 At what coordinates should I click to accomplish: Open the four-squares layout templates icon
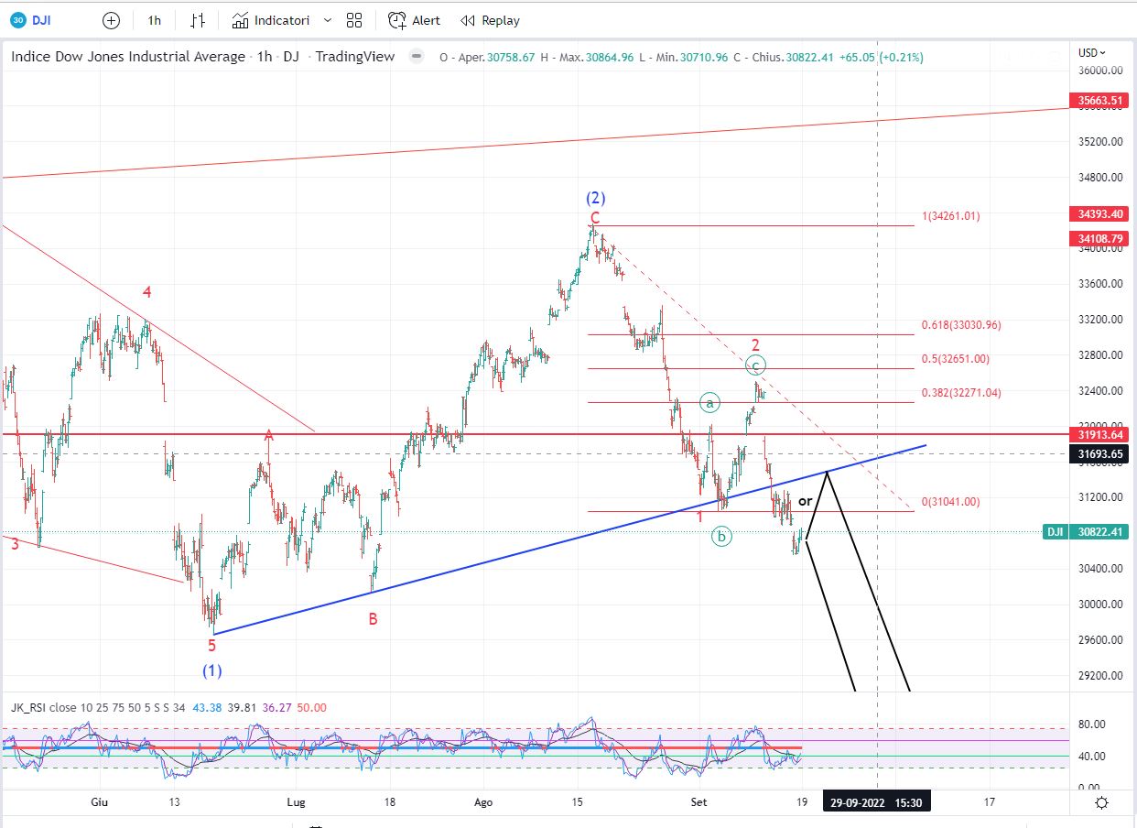[354, 20]
